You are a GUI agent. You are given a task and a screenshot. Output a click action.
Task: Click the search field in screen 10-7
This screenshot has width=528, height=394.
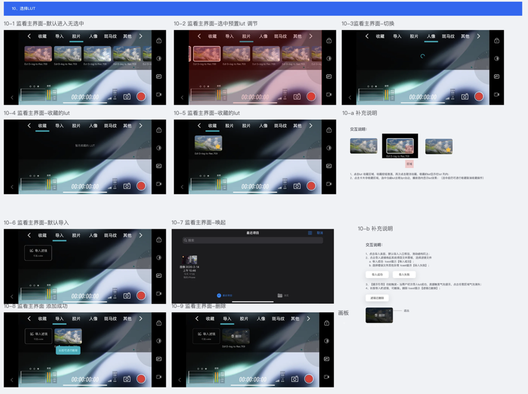pos(253,240)
